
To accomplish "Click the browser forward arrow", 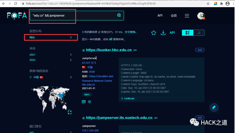I will 10,4.
